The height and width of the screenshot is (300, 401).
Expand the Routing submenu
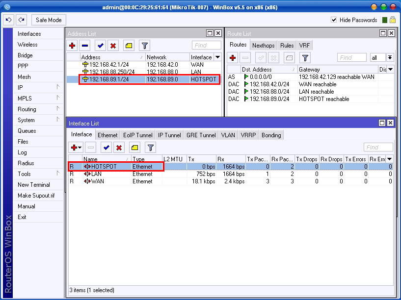coord(38,109)
